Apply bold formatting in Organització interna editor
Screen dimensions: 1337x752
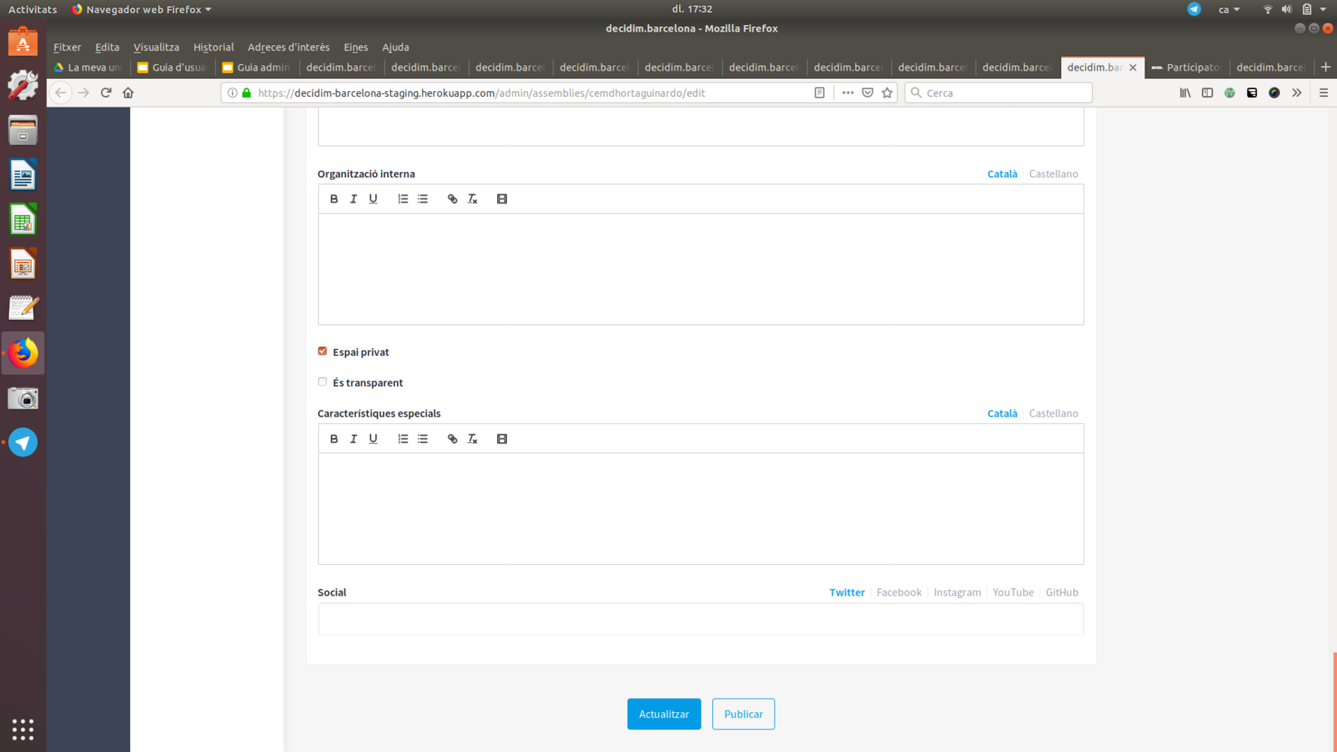point(334,199)
